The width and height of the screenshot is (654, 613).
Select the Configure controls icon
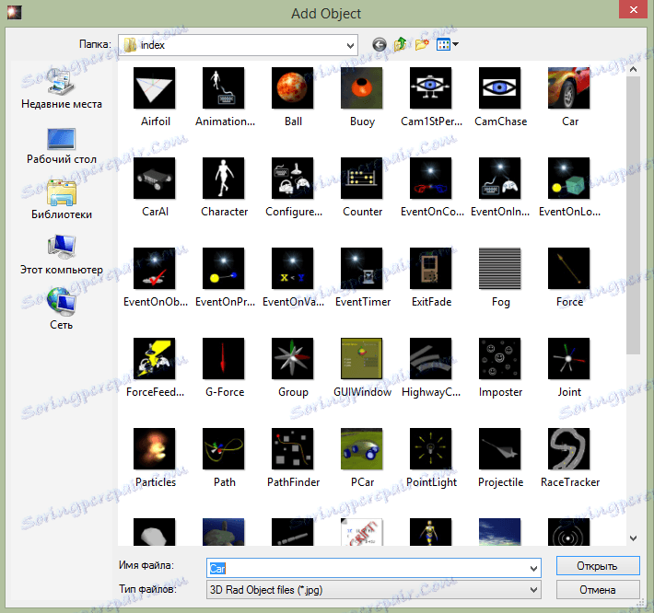tap(292, 178)
